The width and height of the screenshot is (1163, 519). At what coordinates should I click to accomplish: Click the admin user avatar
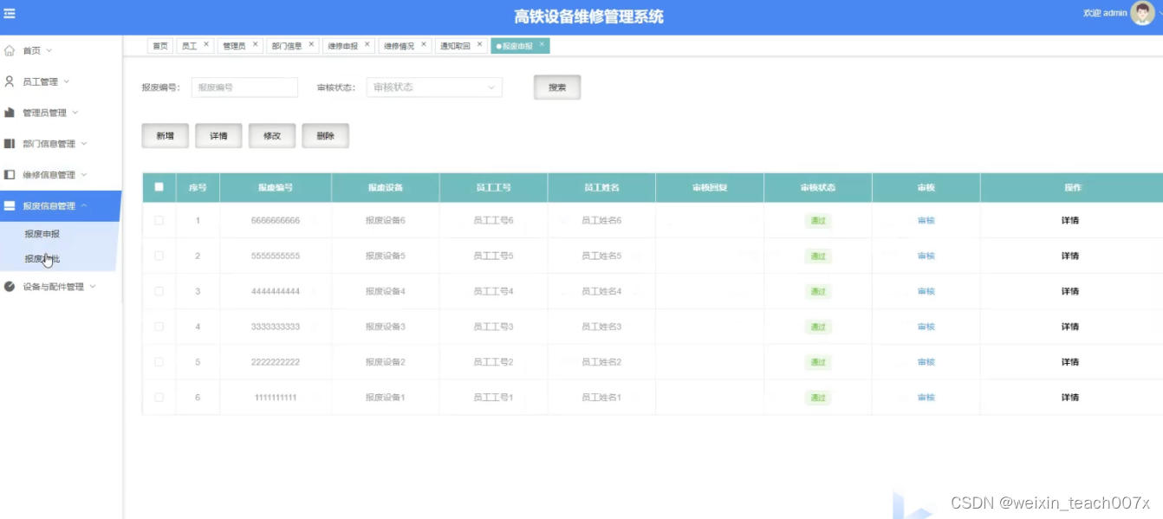click(x=1142, y=13)
